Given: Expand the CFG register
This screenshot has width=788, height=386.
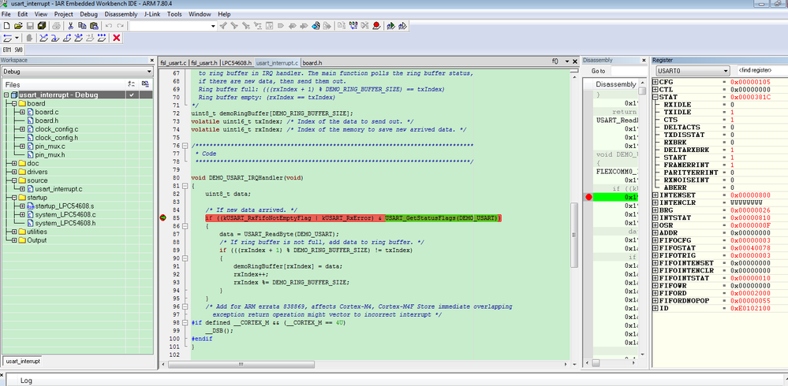Looking at the screenshot, I should [x=655, y=82].
